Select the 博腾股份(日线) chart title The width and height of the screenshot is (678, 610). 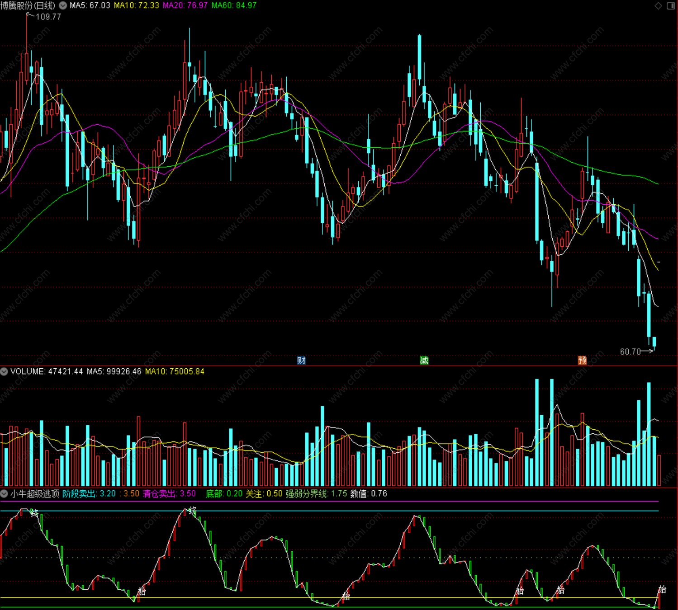coord(28,5)
